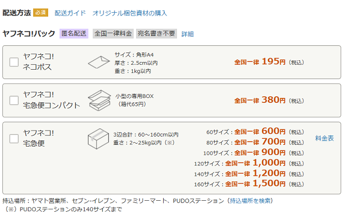Open the 詳細 link next to ヤフネコ!パック
354x219 pixels.
188,34
